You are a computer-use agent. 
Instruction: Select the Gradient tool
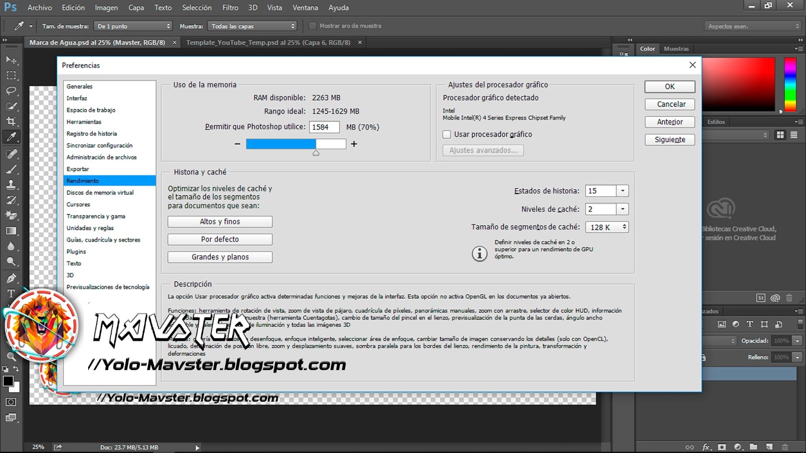[x=11, y=231]
